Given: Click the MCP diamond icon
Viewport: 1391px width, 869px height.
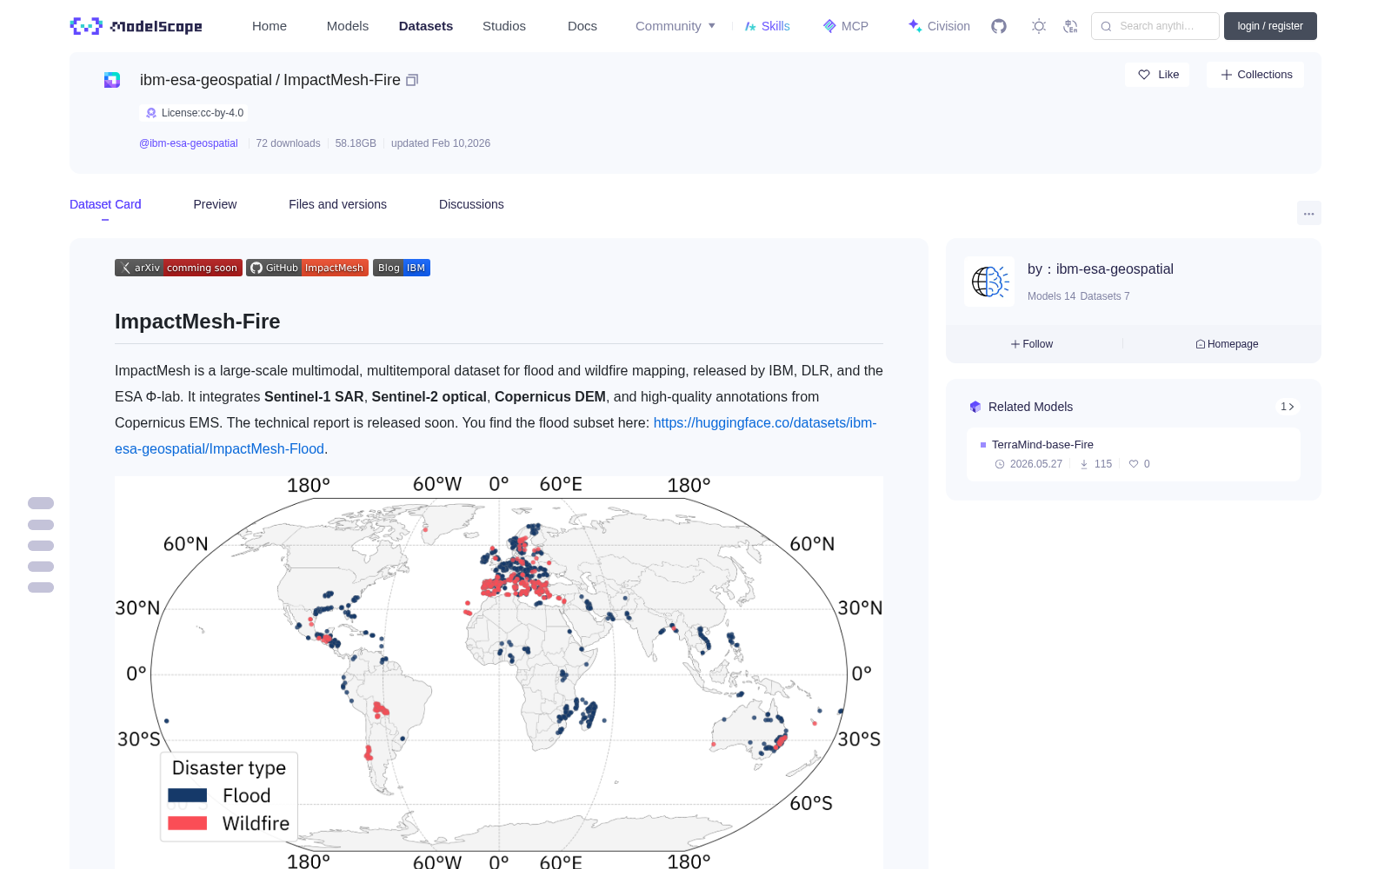Looking at the screenshot, I should tap(829, 26).
